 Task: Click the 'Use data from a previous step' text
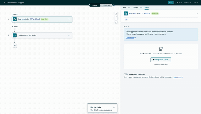[x=101, y=110]
